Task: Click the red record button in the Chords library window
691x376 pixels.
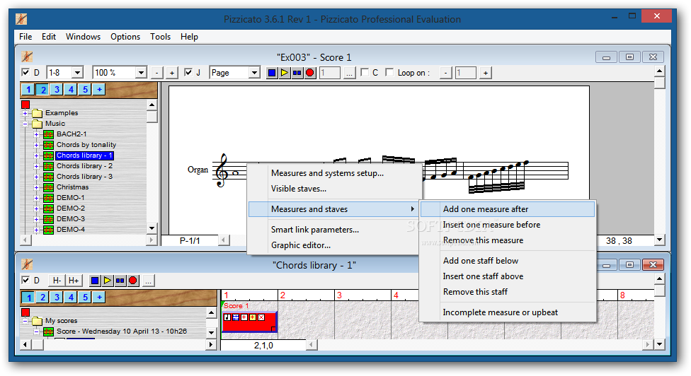Action: tap(133, 281)
